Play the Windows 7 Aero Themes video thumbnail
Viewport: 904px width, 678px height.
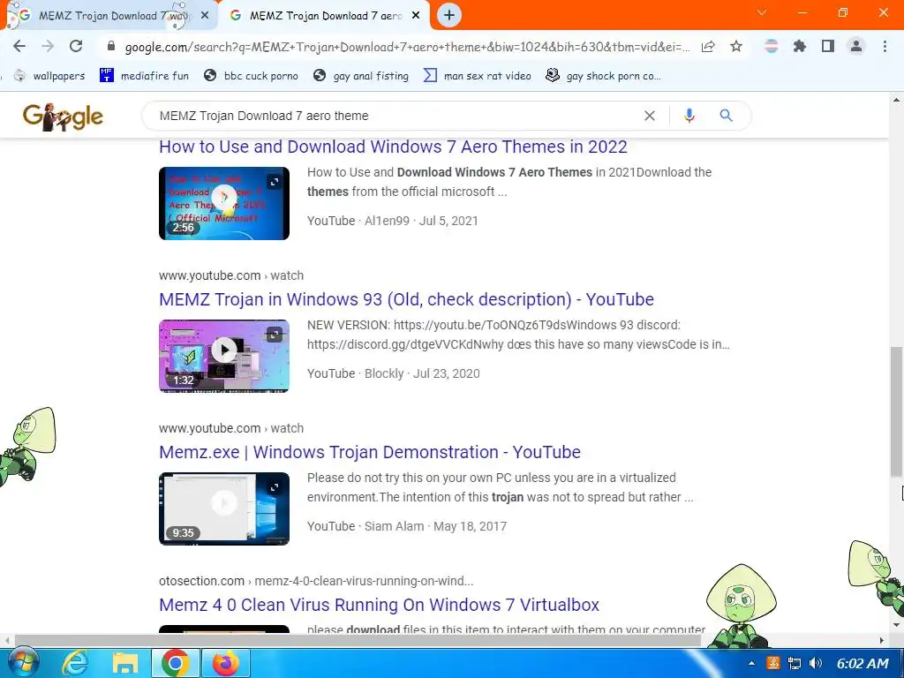pyautogui.click(x=224, y=203)
